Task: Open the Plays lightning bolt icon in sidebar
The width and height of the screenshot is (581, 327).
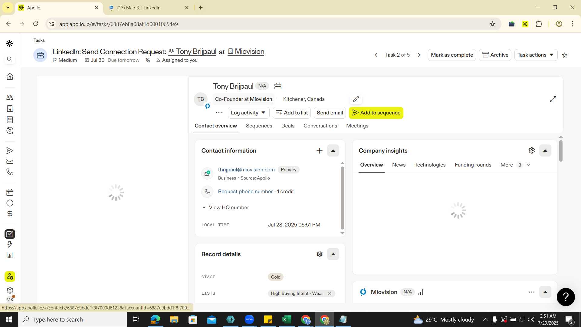Action: 10,244
